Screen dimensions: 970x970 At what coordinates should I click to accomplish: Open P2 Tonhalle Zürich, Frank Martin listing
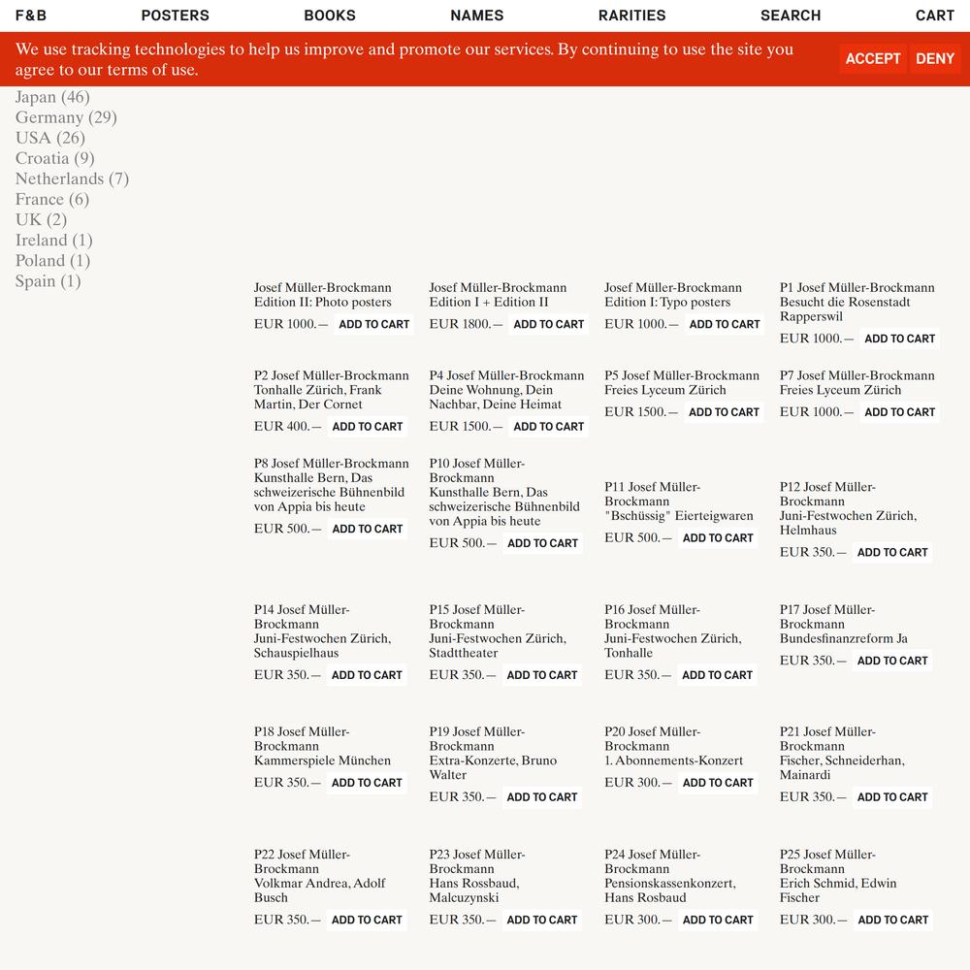click(331, 390)
